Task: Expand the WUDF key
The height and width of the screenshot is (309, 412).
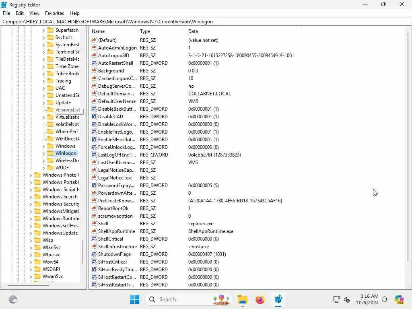Action: (x=43, y=168)
